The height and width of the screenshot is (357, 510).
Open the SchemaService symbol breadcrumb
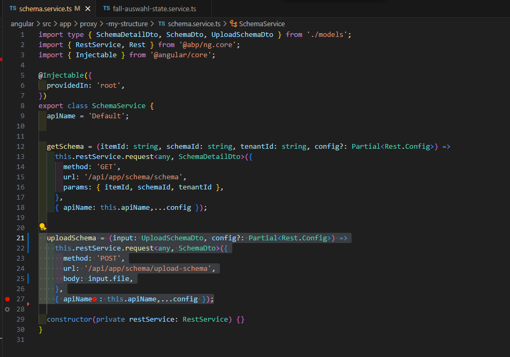(261, 24)
